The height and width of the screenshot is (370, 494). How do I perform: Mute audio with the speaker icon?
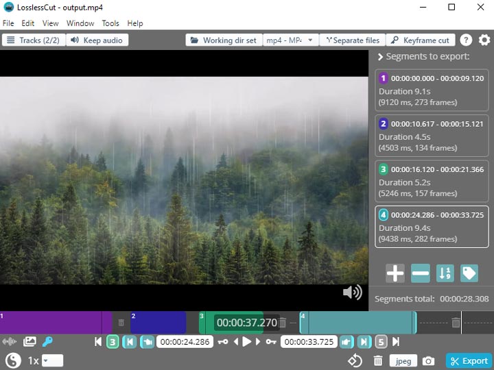coord(353,293)
